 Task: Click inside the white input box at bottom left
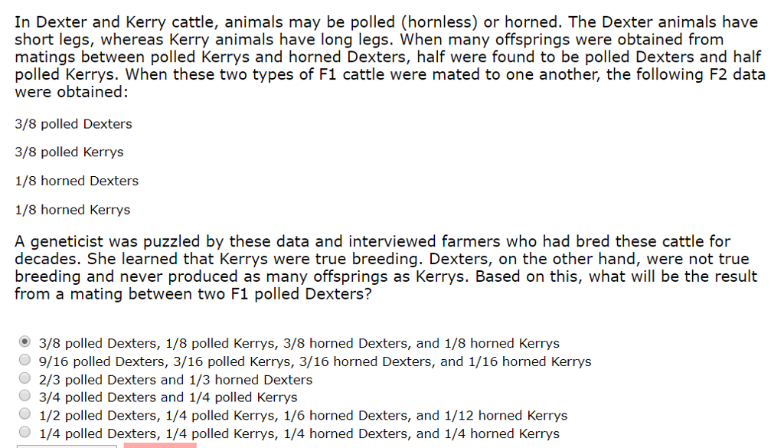(x=65, y=444)
